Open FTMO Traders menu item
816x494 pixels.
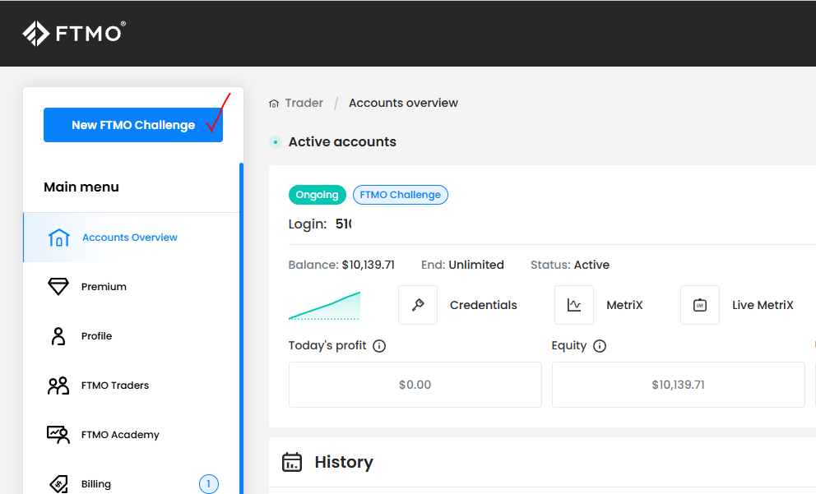131,386
